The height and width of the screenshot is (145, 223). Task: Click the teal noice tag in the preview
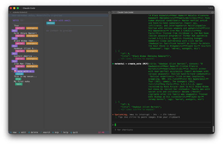click(50, 23)
